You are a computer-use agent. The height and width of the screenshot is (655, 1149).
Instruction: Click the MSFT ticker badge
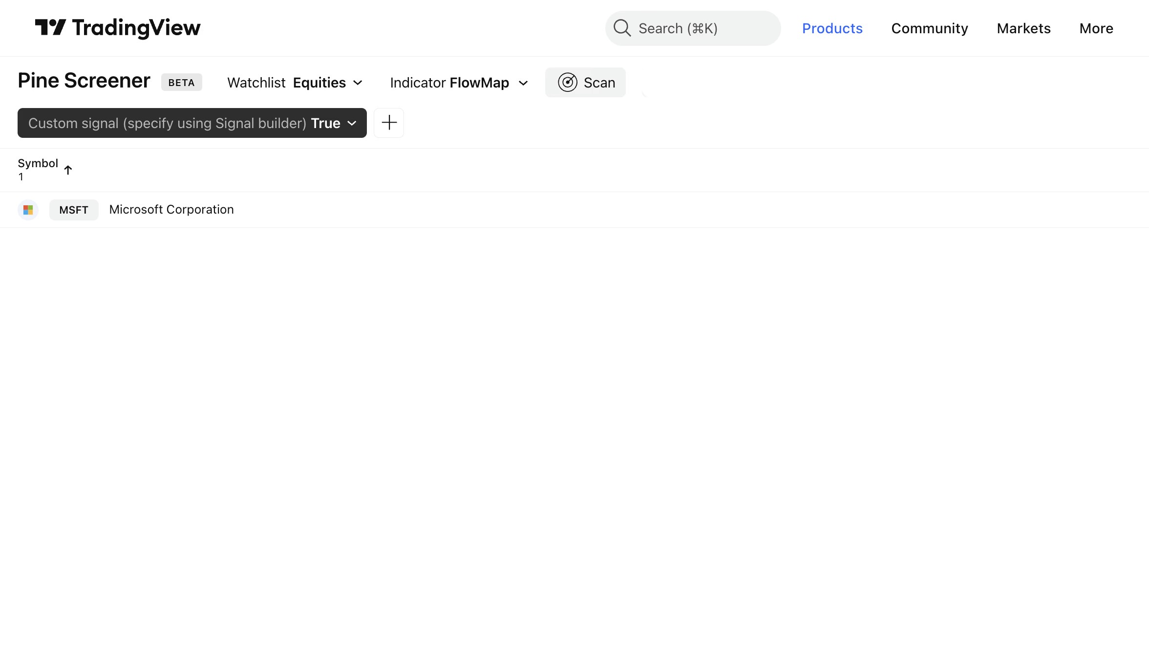pyautogui.click(x=74, y=210)
